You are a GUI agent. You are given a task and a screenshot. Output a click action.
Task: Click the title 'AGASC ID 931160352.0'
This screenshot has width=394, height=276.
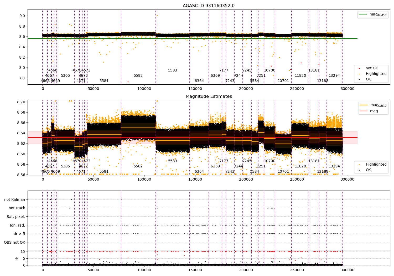(209, 6)
